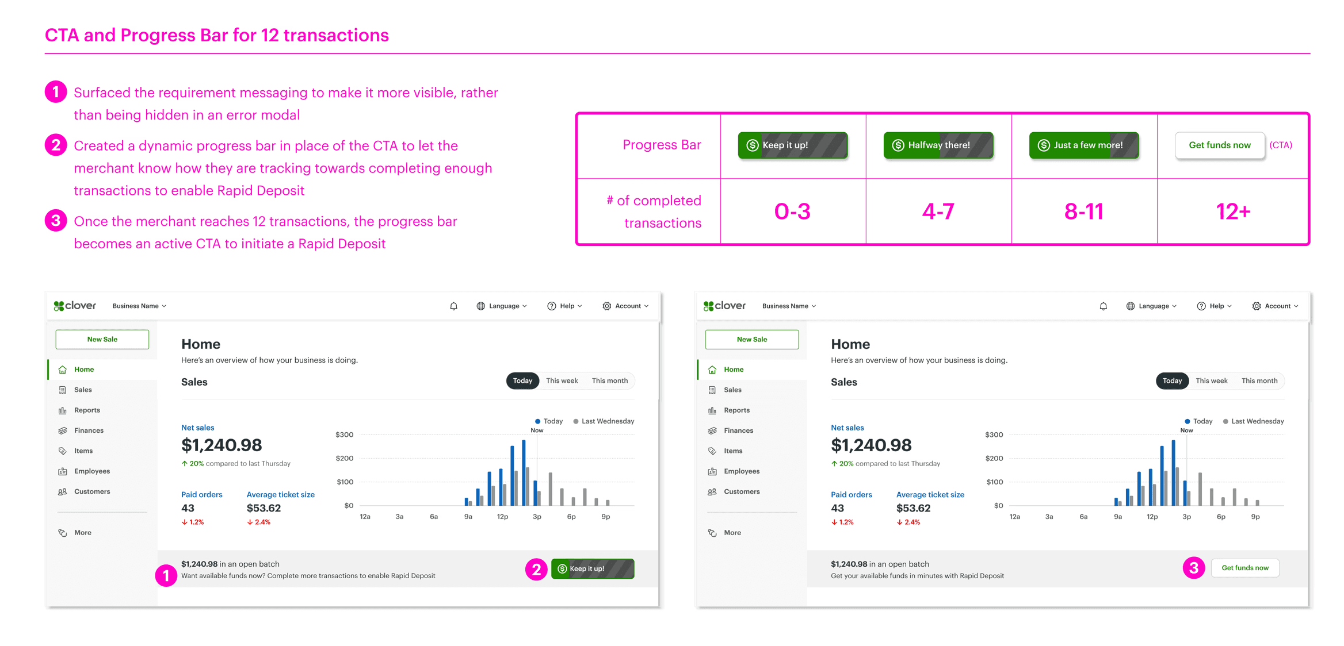This screenshot has height=646, width=1344.
Task: Select This month range in right dashboard
Action: tap(1259, 380)
